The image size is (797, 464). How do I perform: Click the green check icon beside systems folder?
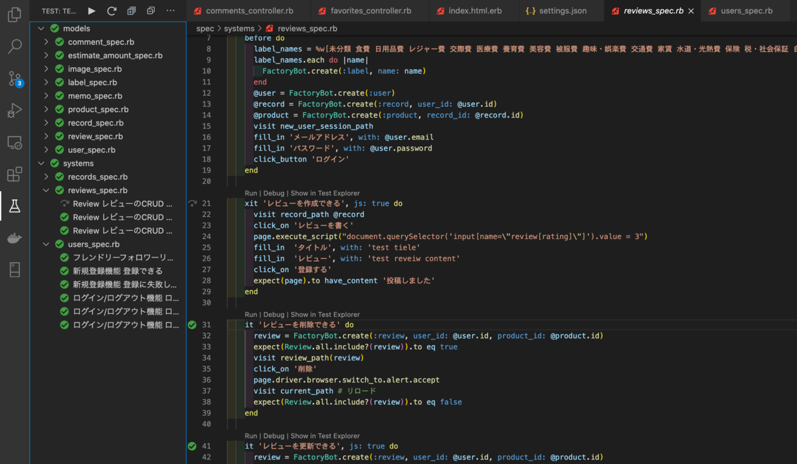click(54, 163)
